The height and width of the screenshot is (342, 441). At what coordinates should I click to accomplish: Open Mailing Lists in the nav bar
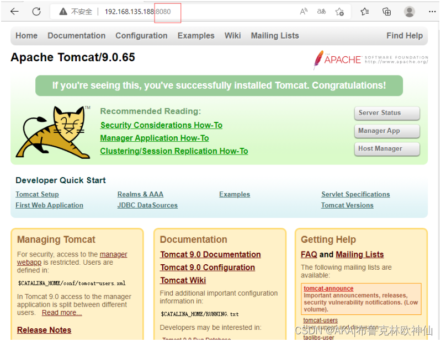(275, 36)
